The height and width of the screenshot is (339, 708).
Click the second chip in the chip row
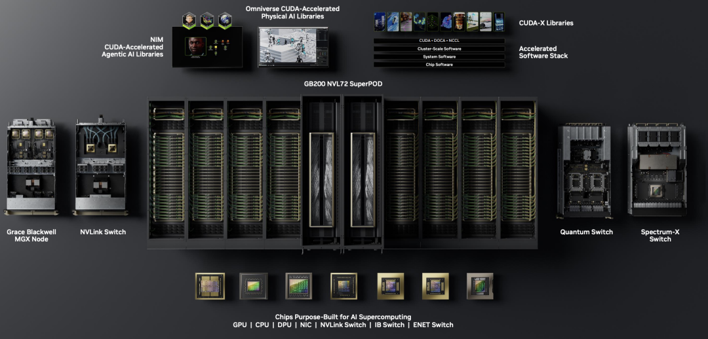[x=253, y=286]
